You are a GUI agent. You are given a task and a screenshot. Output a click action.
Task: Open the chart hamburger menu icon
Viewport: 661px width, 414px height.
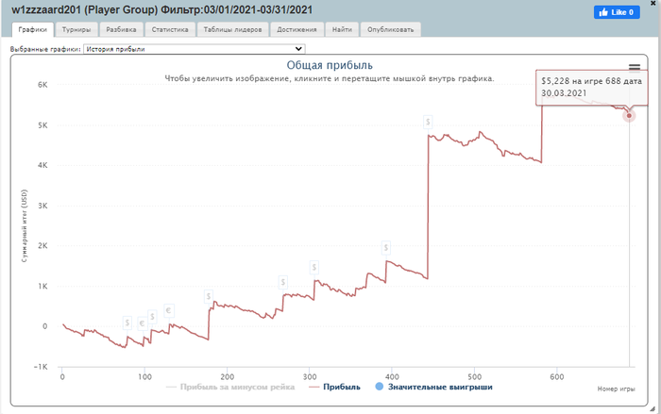click(x=635, y=68)
